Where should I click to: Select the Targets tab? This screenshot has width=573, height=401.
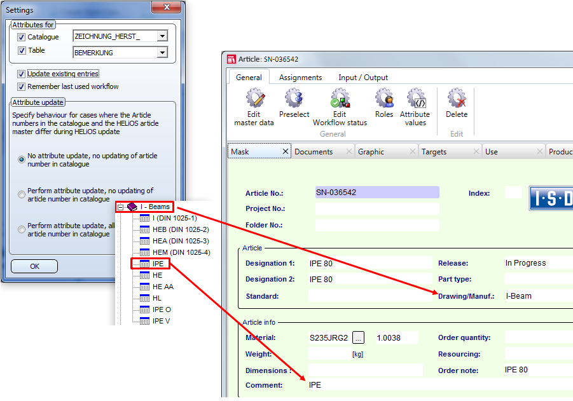450,151
